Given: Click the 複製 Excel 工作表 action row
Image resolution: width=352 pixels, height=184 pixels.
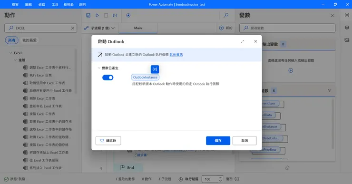Looking at the screenshot, I should pyautogui.click(x=39, y=114).
